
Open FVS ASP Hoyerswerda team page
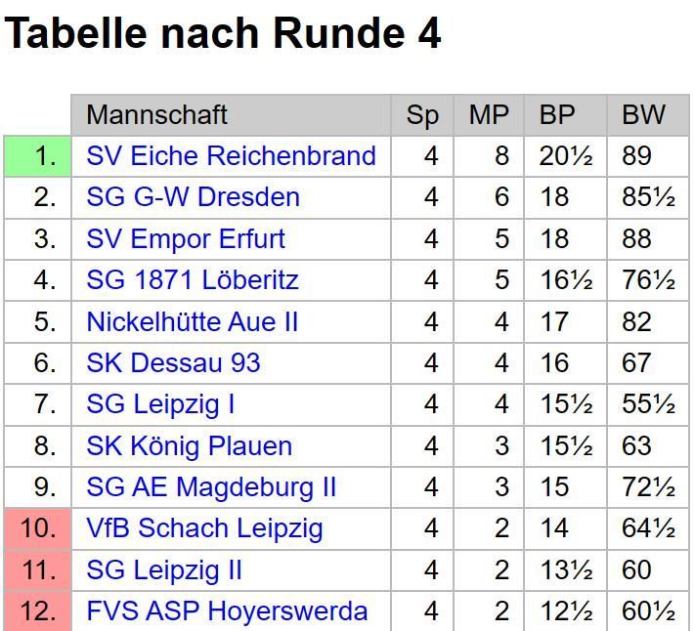tap(227, 611)
